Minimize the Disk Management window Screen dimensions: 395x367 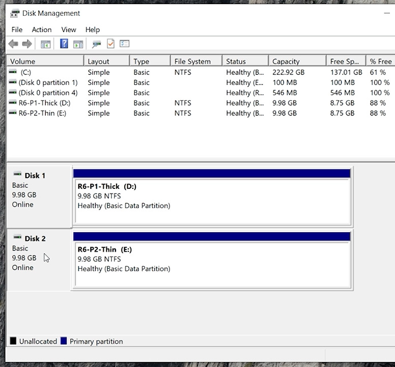(387, 13)
